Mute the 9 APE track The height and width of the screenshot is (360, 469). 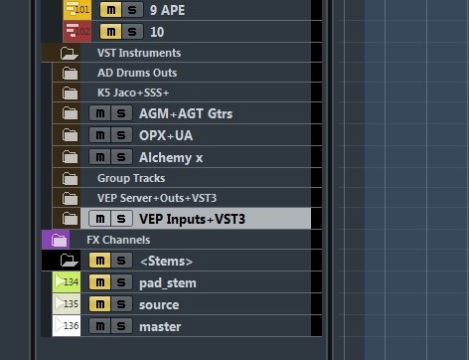[111, 10]
